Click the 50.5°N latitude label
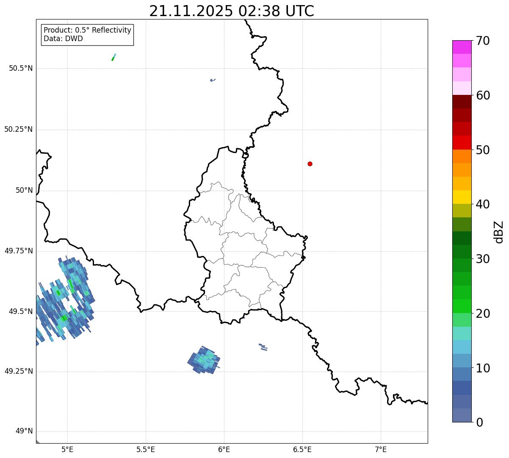 pyautogui.click(x=21, y=68)
